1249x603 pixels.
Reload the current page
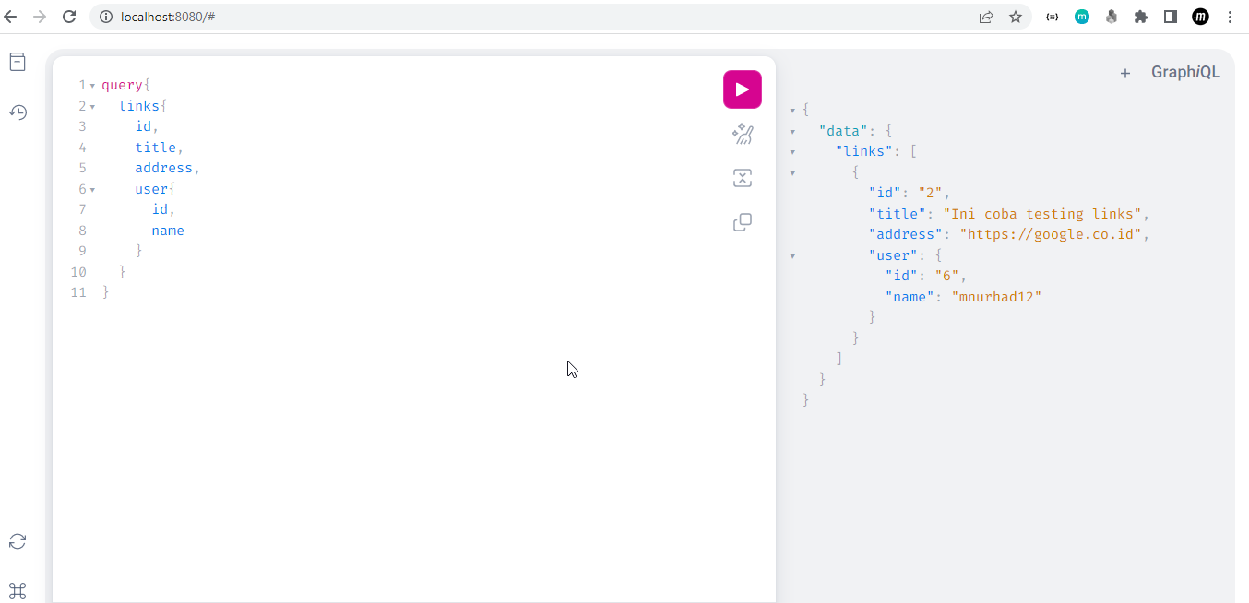pyautogui.click(x=69, y=16)
